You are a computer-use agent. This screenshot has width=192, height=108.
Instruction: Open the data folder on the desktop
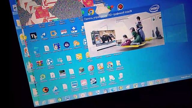pyautogui.click(x=69, y=58)
